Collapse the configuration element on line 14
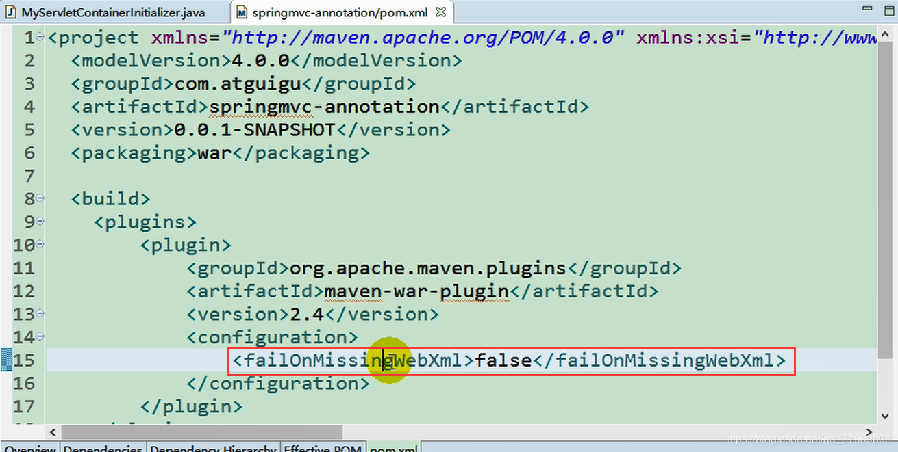Image resolution: width=898 pixels, height=452 pixels. 40,336
